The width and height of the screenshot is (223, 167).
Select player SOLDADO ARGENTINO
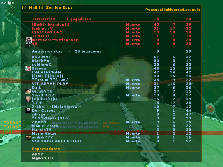click(56, 141)
